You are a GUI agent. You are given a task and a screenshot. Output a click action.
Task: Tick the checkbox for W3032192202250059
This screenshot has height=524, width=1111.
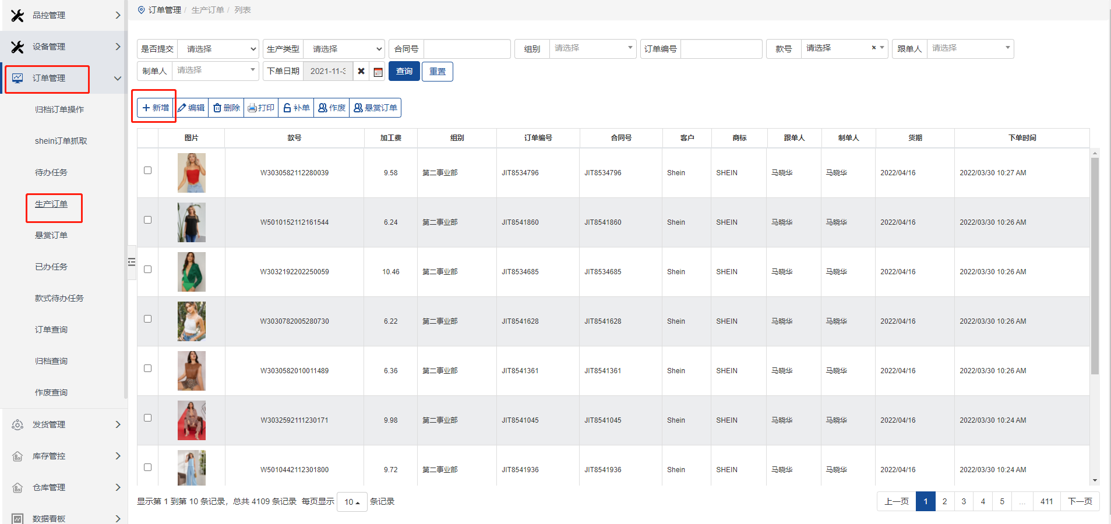point(147,270)
